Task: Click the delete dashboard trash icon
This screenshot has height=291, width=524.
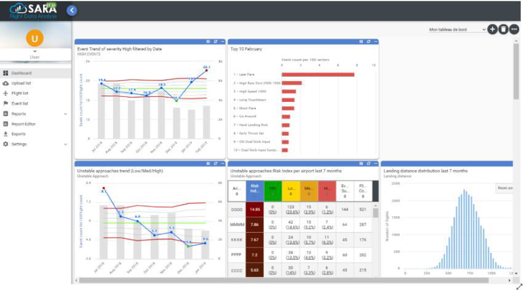Action: click(503, 29)
